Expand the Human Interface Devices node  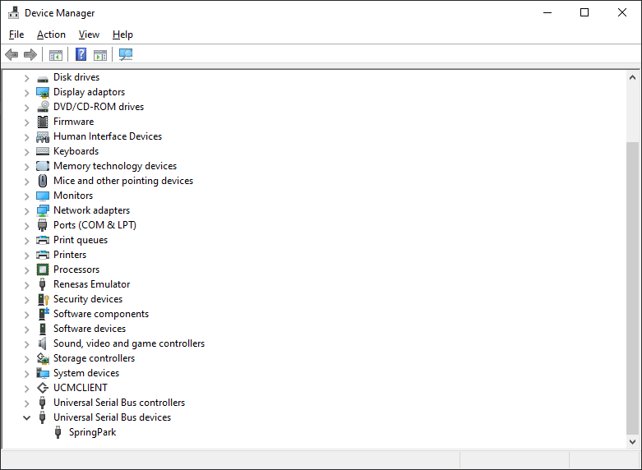[x=26, y=136]
